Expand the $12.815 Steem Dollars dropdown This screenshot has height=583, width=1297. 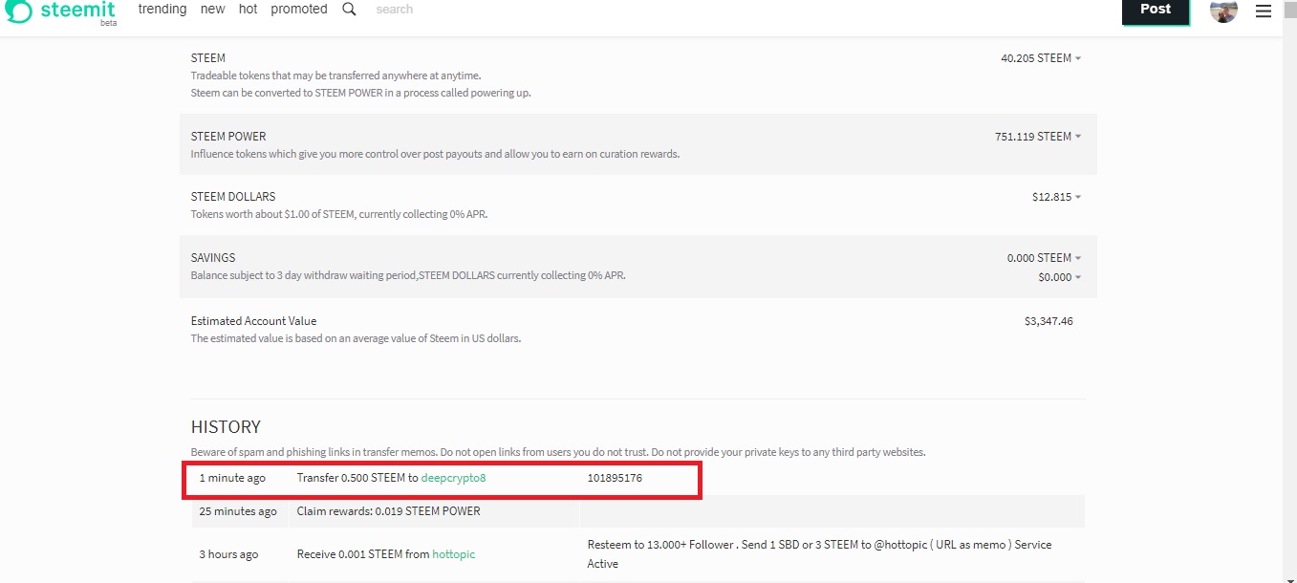tap(1057, 197)
